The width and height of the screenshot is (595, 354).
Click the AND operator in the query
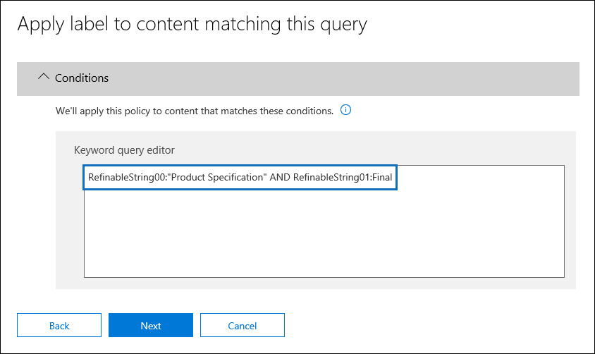[x=280, y=177]
